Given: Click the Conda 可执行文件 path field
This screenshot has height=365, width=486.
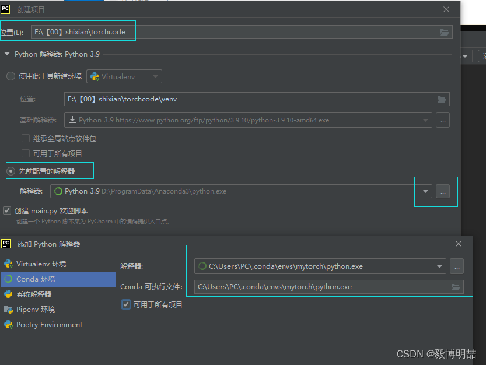Looking at the screenshot, I should [x=329, y=287].
